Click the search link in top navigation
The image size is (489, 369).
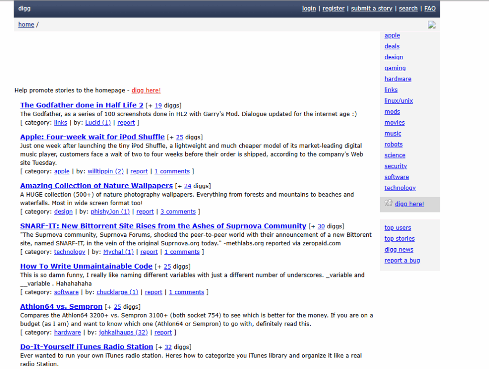pyautogui.click(x=408, y=9)
